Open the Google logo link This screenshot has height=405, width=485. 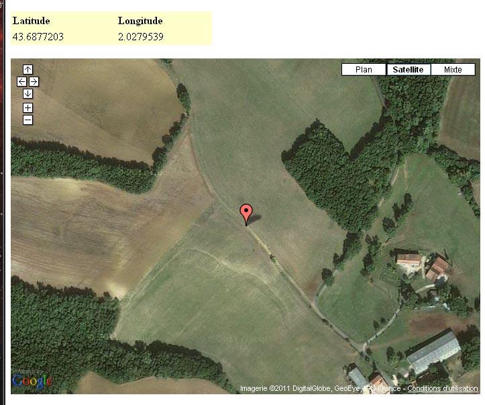point(32,380)
